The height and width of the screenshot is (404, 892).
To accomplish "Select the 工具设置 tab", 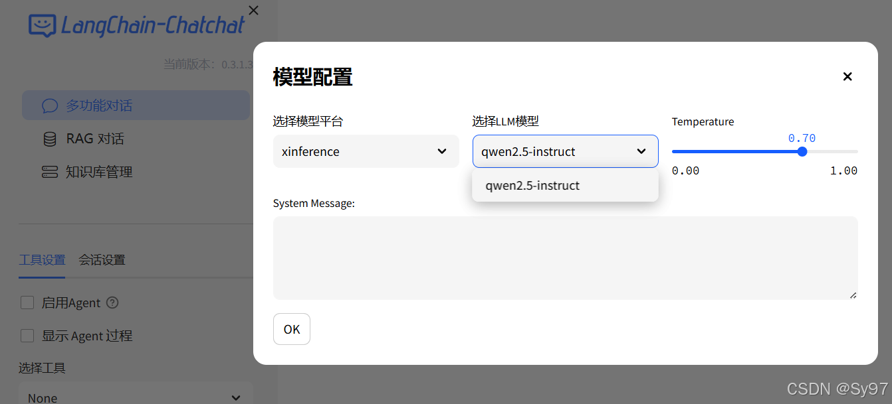I will pos(42,259).
